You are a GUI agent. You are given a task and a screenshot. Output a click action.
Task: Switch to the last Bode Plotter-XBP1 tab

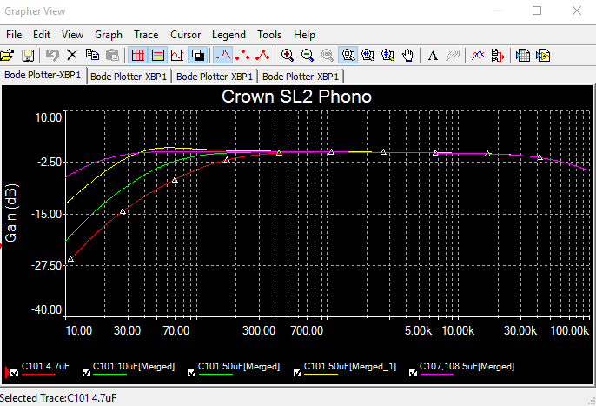click(301, 77)
